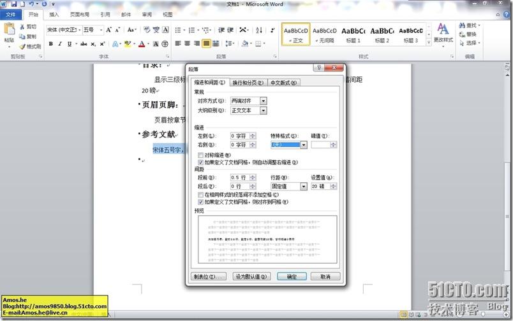Click the Copy (复制) icon
Image resolution: width=513 pixels, height=321 pixels.
coord(22,36)
